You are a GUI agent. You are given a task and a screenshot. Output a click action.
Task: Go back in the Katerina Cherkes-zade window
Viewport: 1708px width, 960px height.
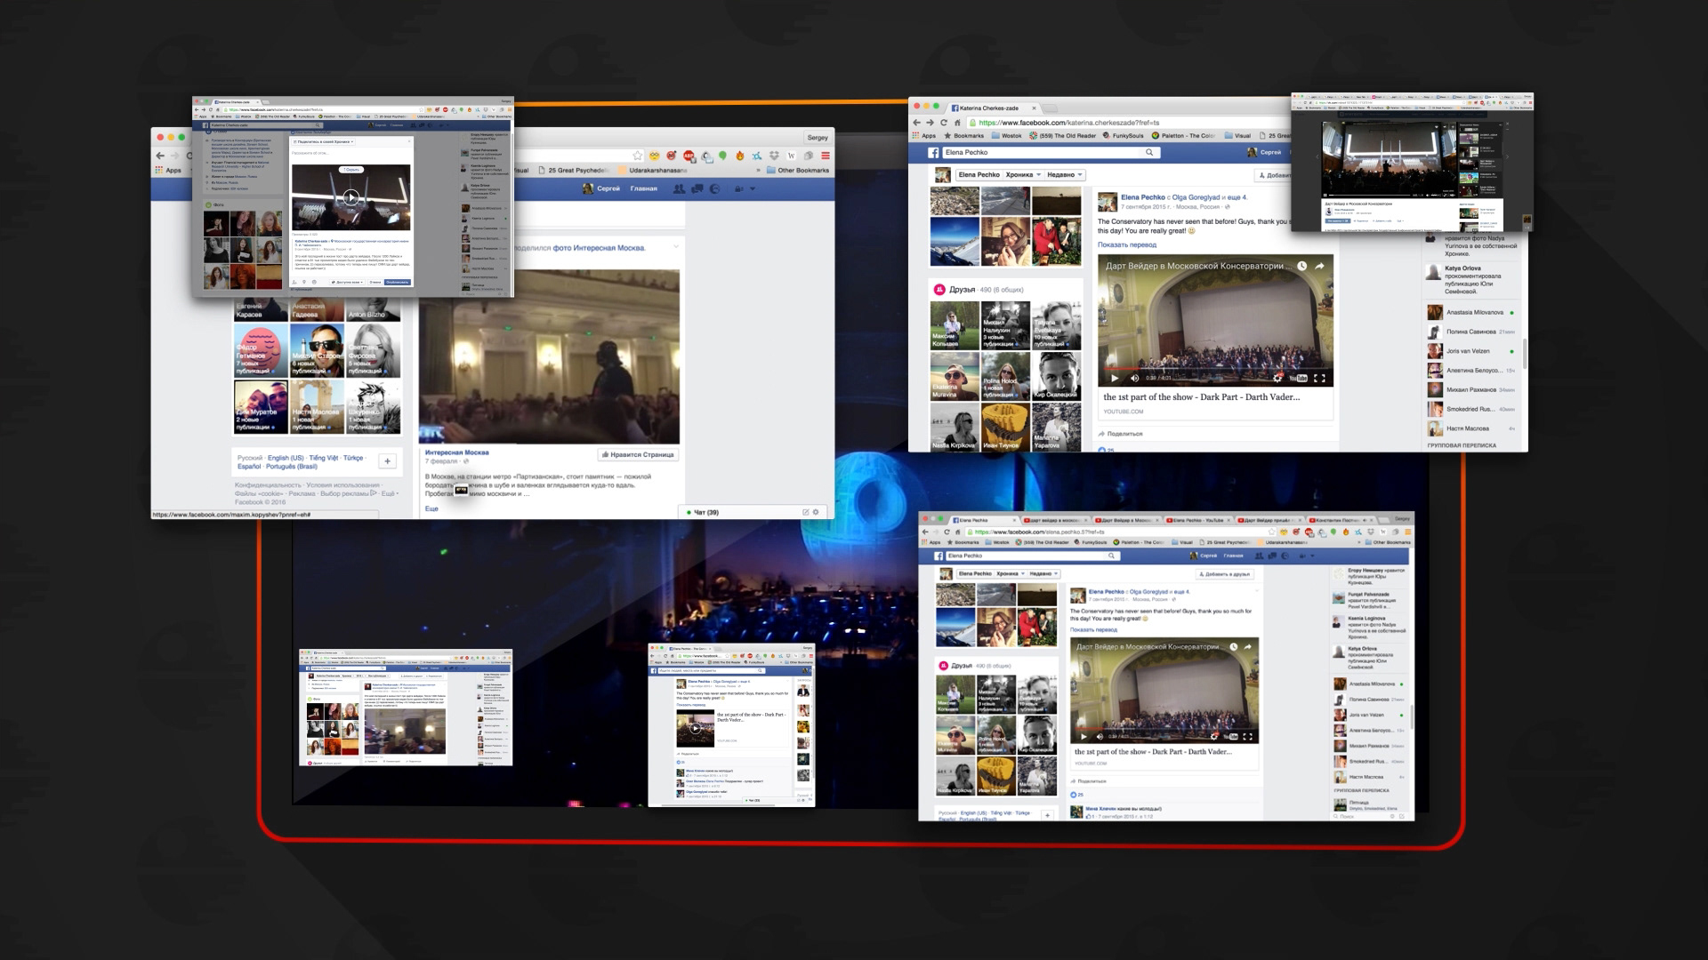tap(917, 123)
